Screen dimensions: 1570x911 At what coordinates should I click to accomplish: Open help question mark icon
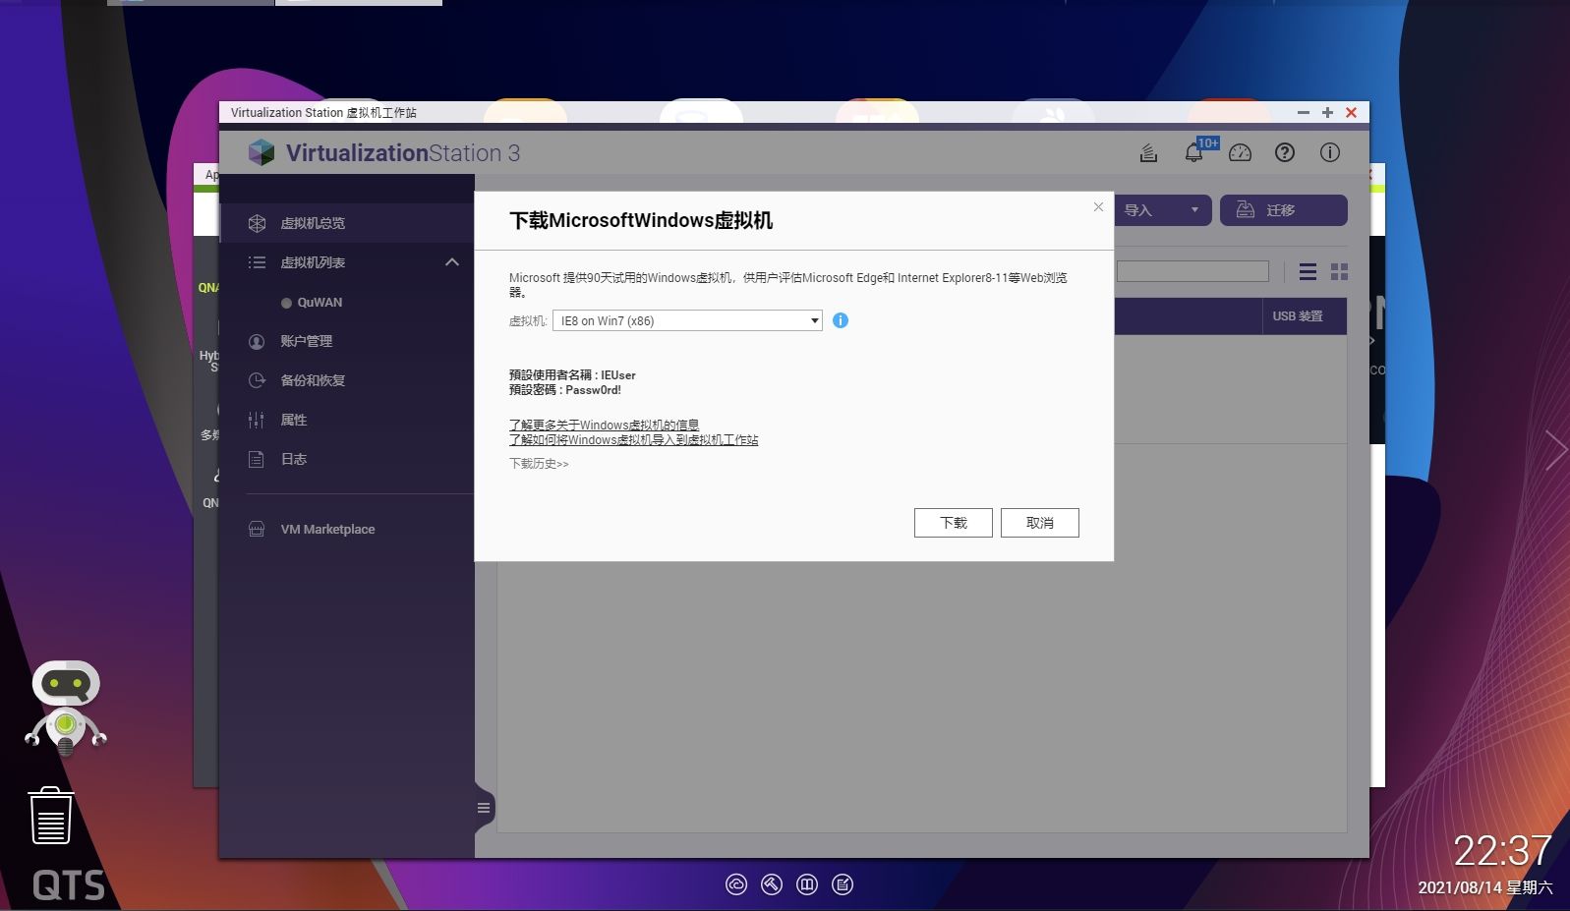1285,152
